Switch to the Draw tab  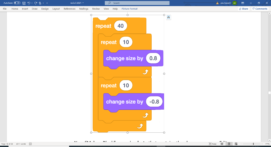click(35, 9)
